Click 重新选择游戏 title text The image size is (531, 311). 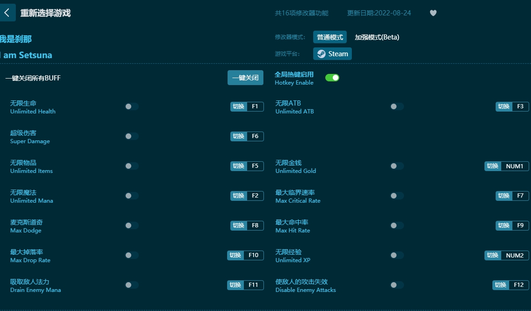click(x=46, y=13)
